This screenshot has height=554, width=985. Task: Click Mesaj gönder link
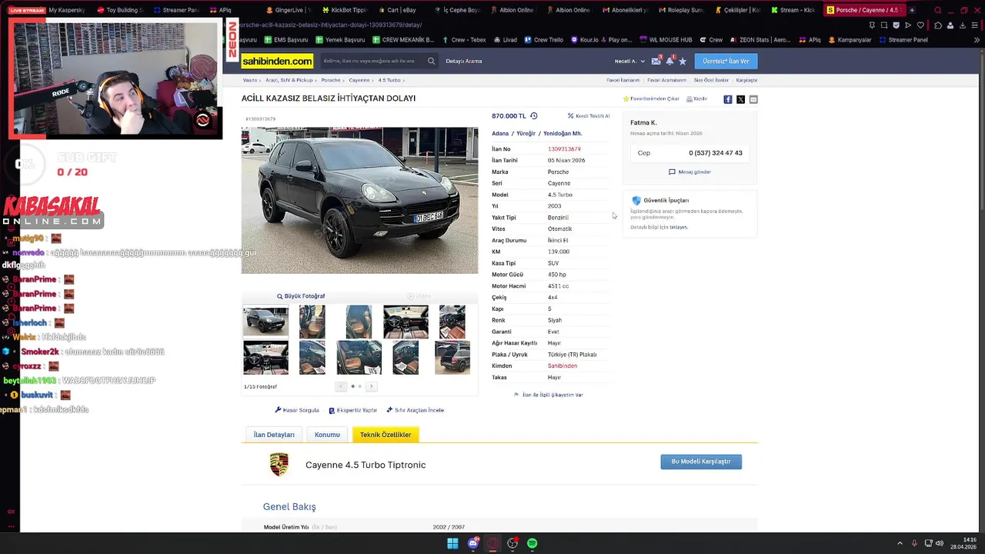(x=689, y=172)
